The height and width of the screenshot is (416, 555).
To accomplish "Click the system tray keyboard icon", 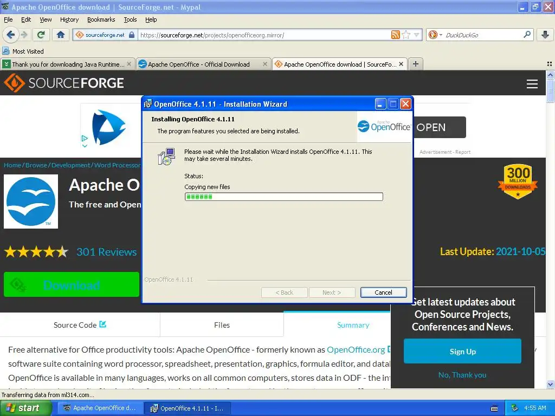I will click(x=494, y=408).
